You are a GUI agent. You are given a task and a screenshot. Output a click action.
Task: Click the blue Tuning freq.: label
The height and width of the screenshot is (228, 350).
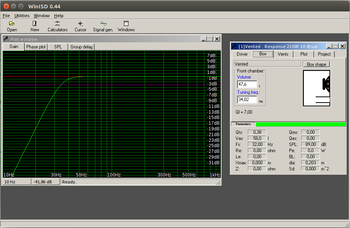[x=249, y=92]
